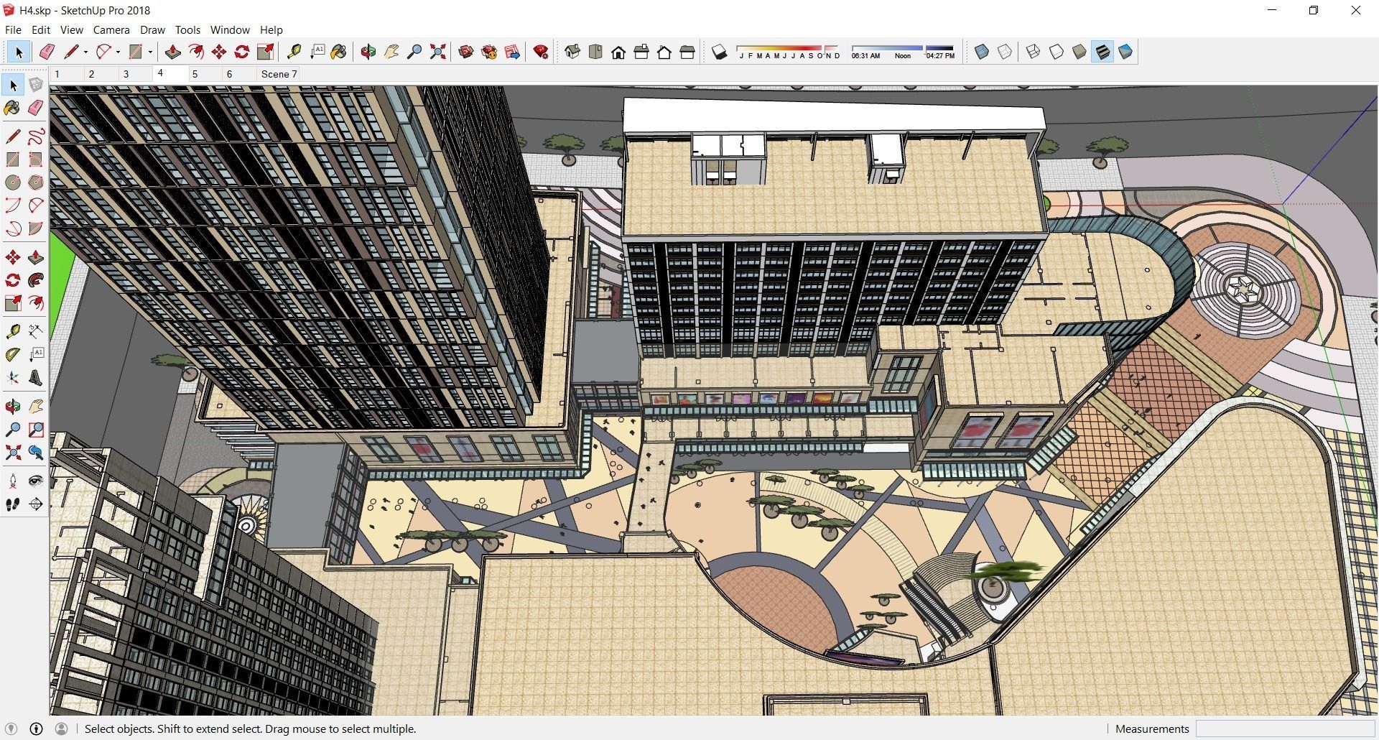The height and width of the screenshot is (740, 1379).
Task: Click the geo-location status bar icon
Action: [x=11, y=729]
